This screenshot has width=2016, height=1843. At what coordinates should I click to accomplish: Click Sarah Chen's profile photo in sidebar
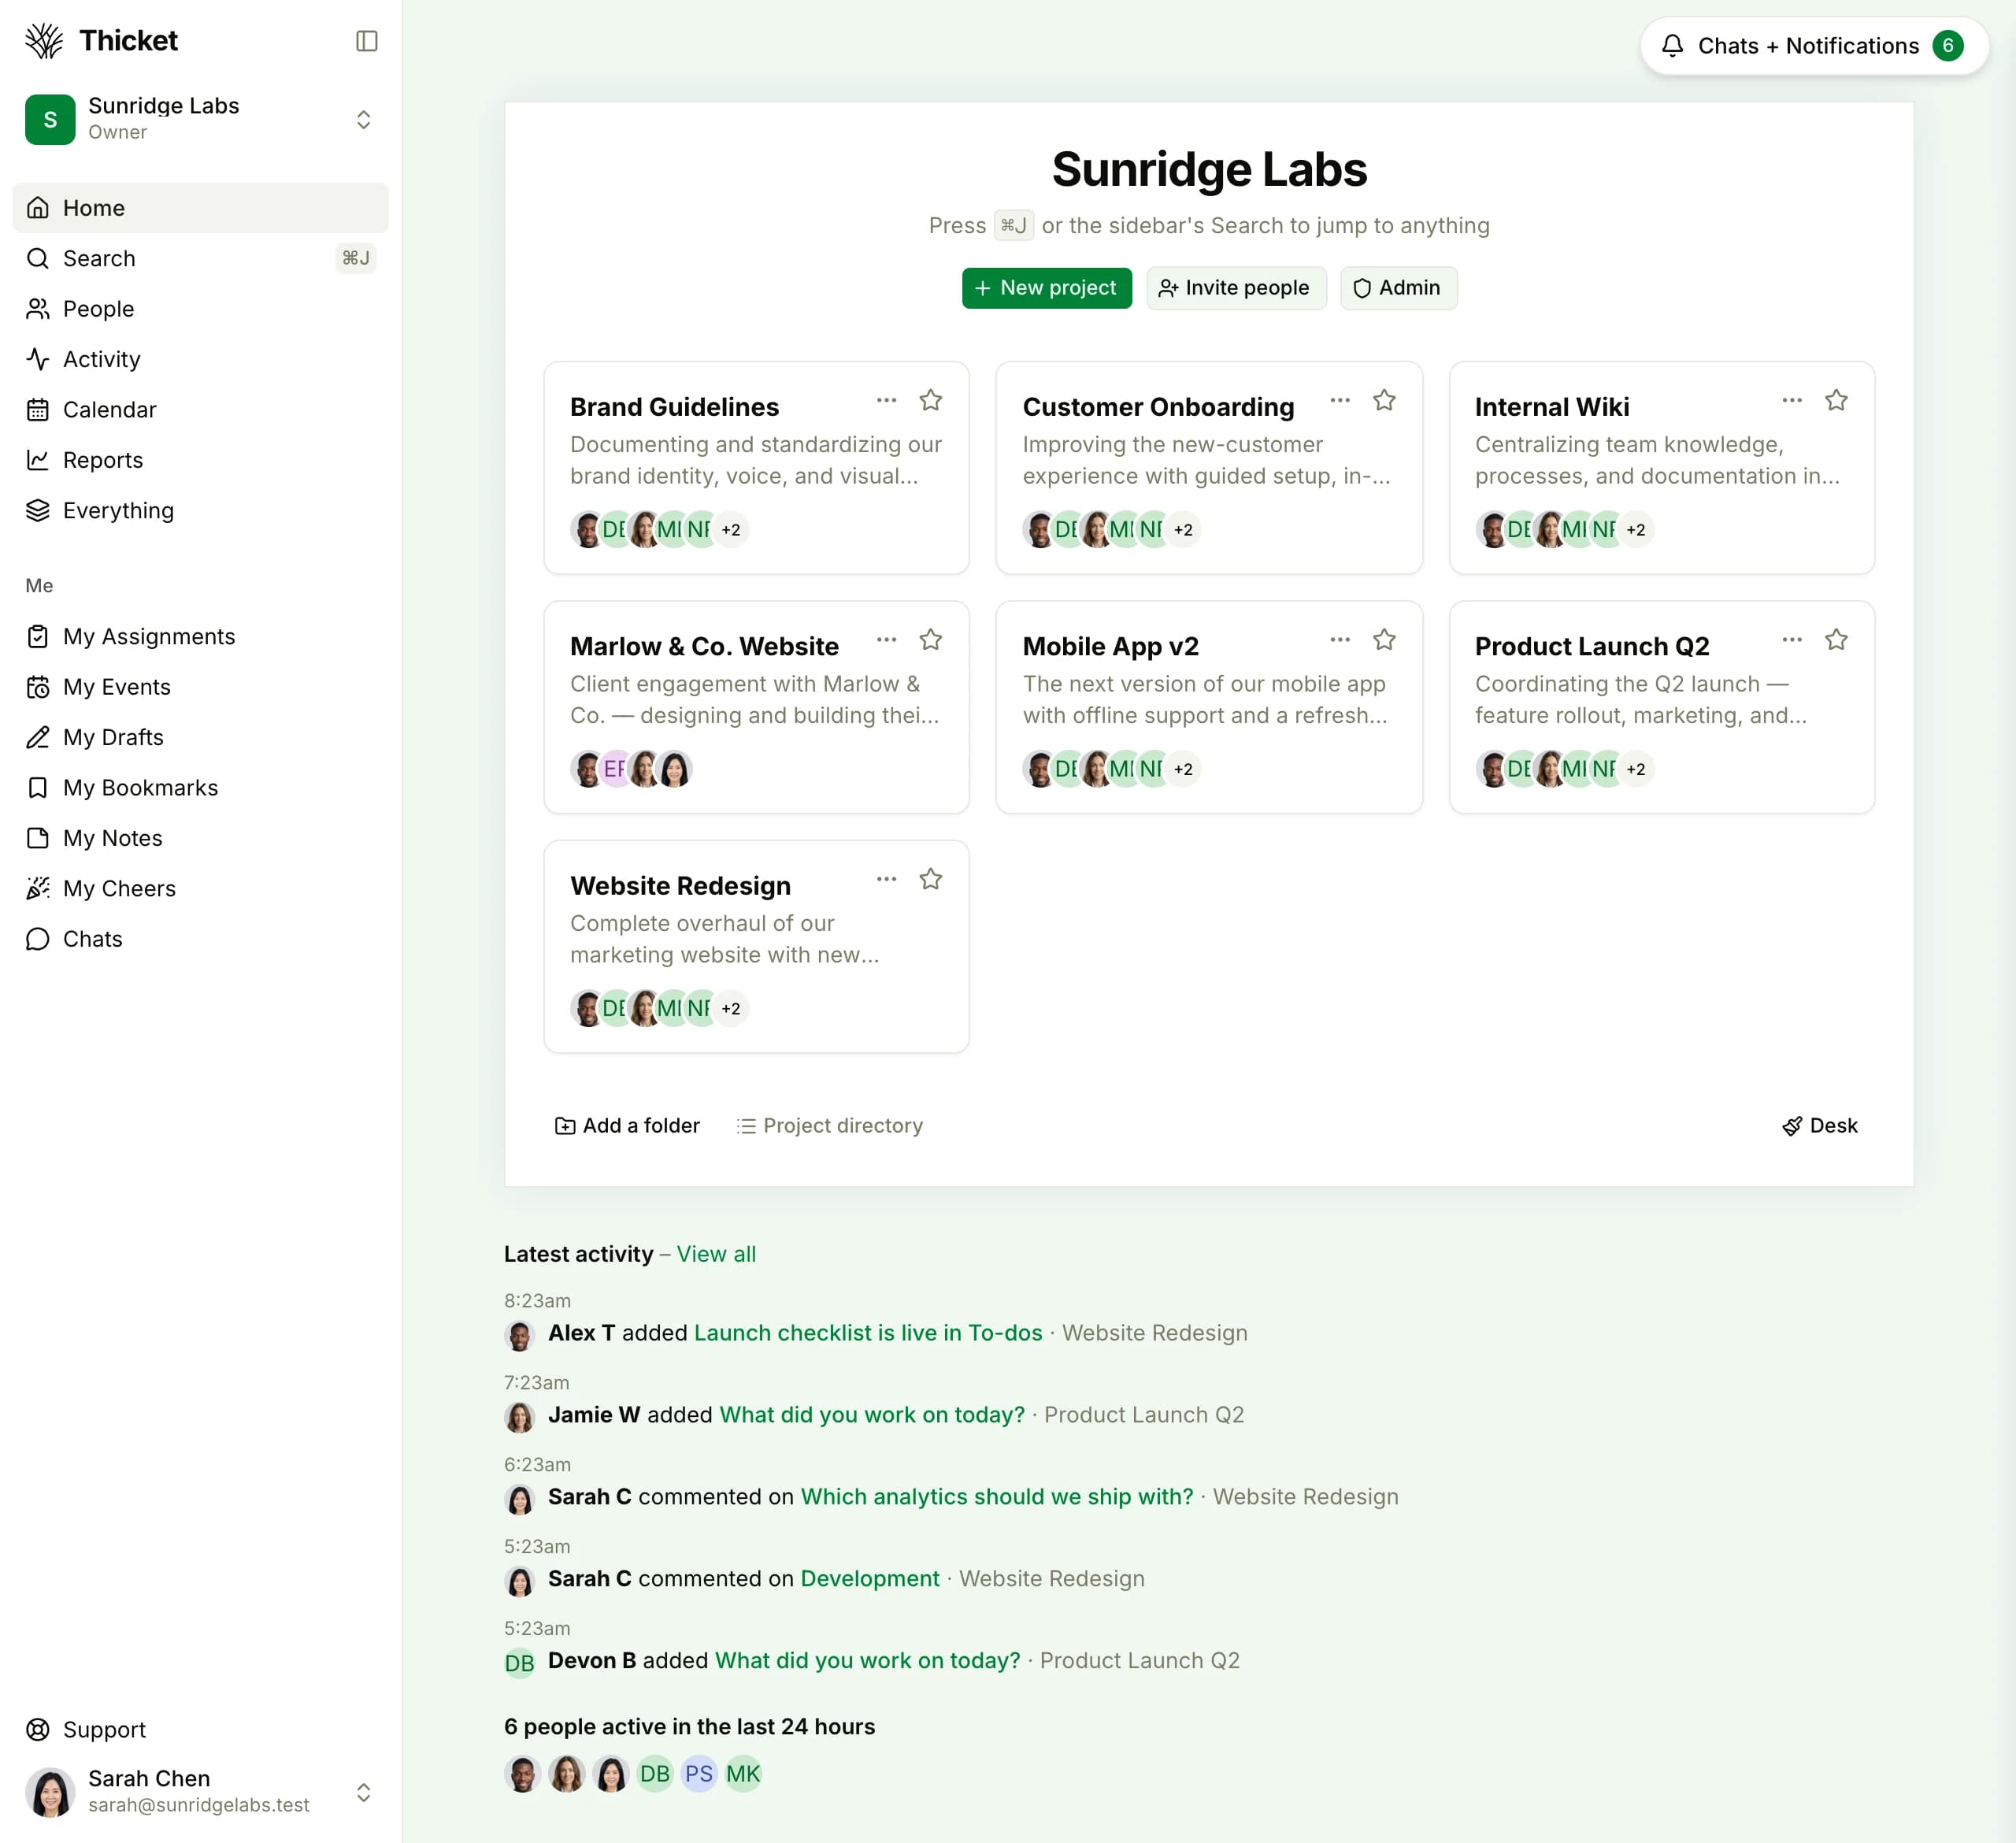(50, 1792)
